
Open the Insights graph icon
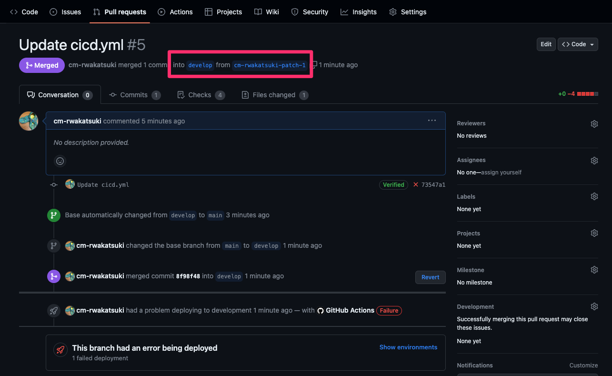(x=344, y=11)
